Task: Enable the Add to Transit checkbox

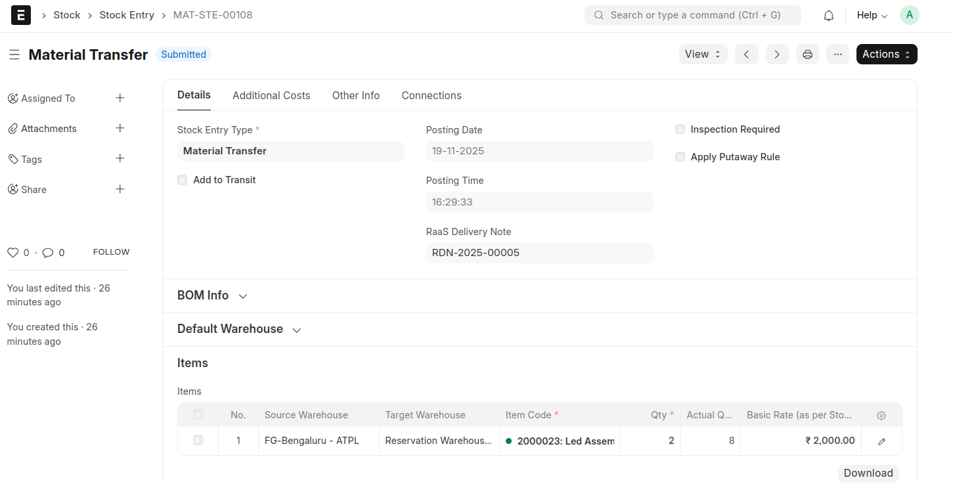Action: [182, 179]
